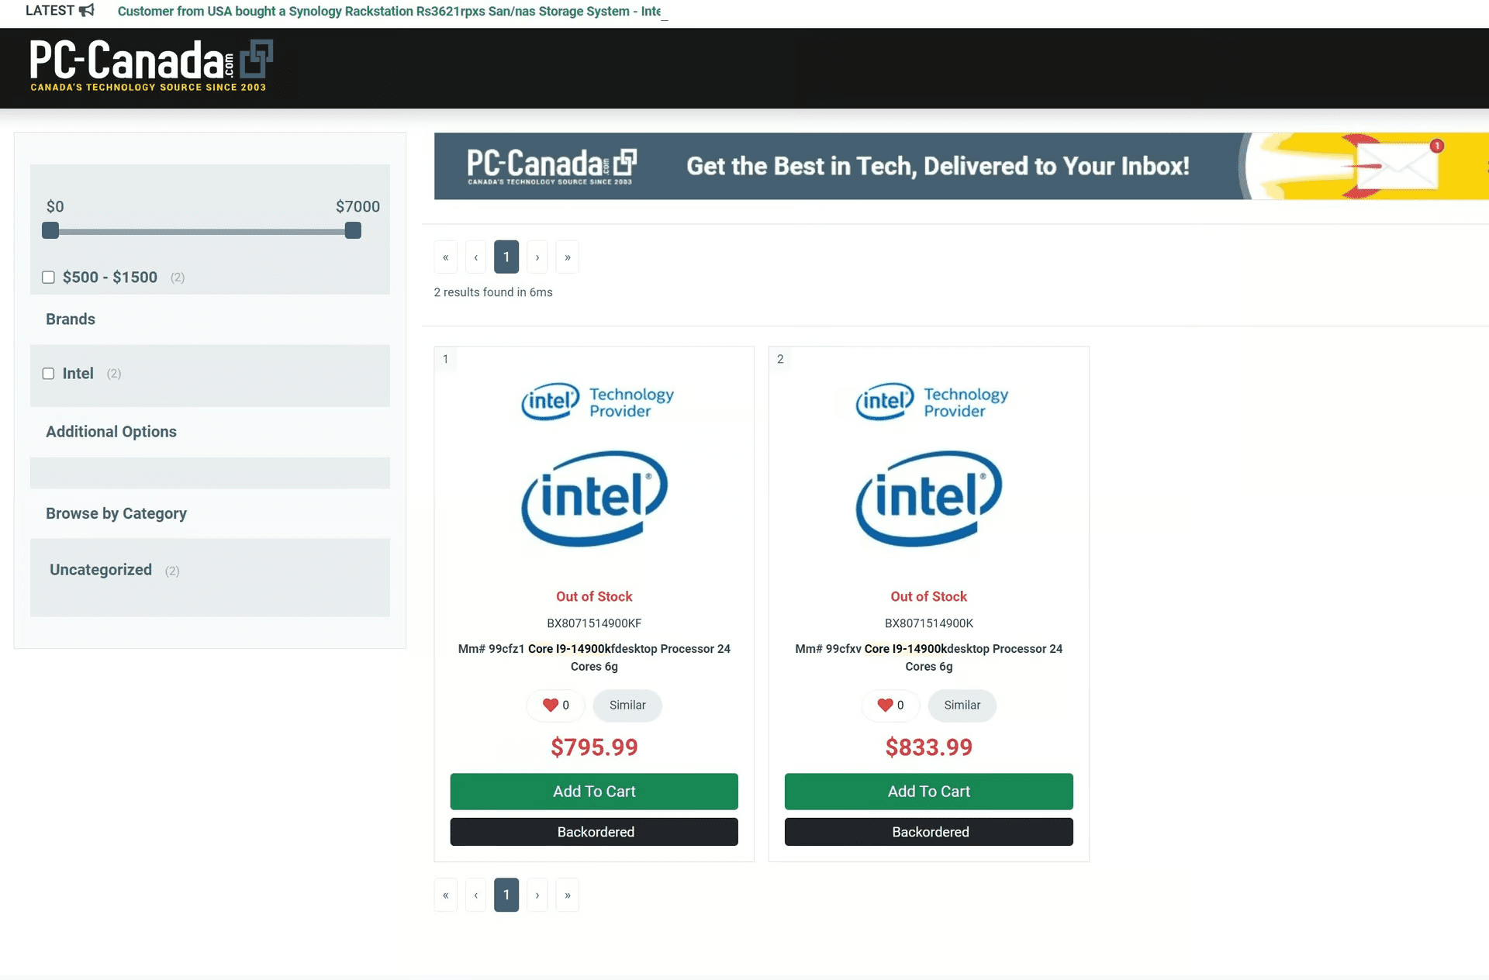This screenshot has width=1489, height=980.
Task: Click the Intel Technology Provider badge on card 1
Action: pyautogui.click(x=597, y=402)
